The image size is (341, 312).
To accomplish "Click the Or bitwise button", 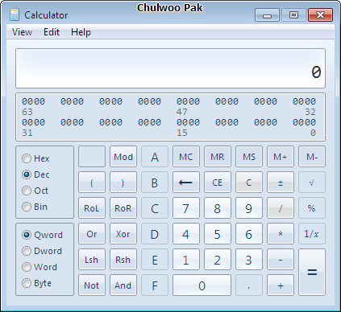I will pos(92,234).
